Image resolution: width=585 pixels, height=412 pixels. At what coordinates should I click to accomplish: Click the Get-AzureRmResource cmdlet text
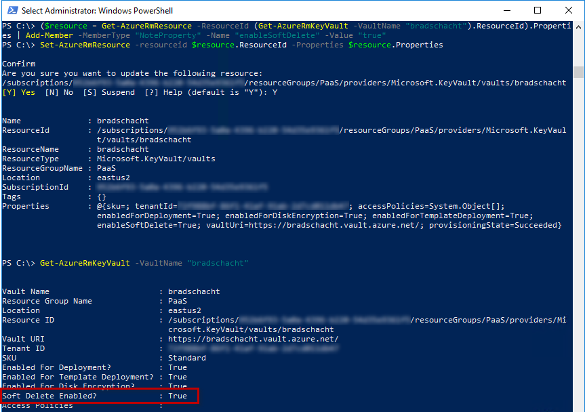[146, 26]
